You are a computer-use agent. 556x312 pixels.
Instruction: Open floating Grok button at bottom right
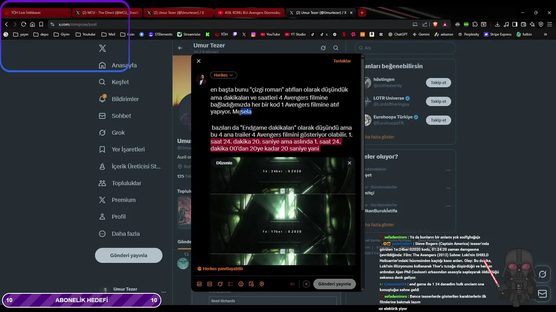(543, 274)
